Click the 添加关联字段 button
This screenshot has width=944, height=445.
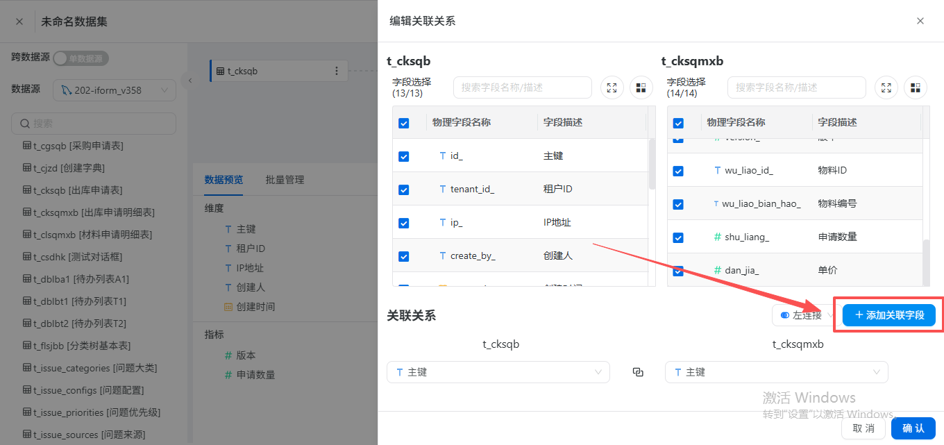tap(889, 315)
